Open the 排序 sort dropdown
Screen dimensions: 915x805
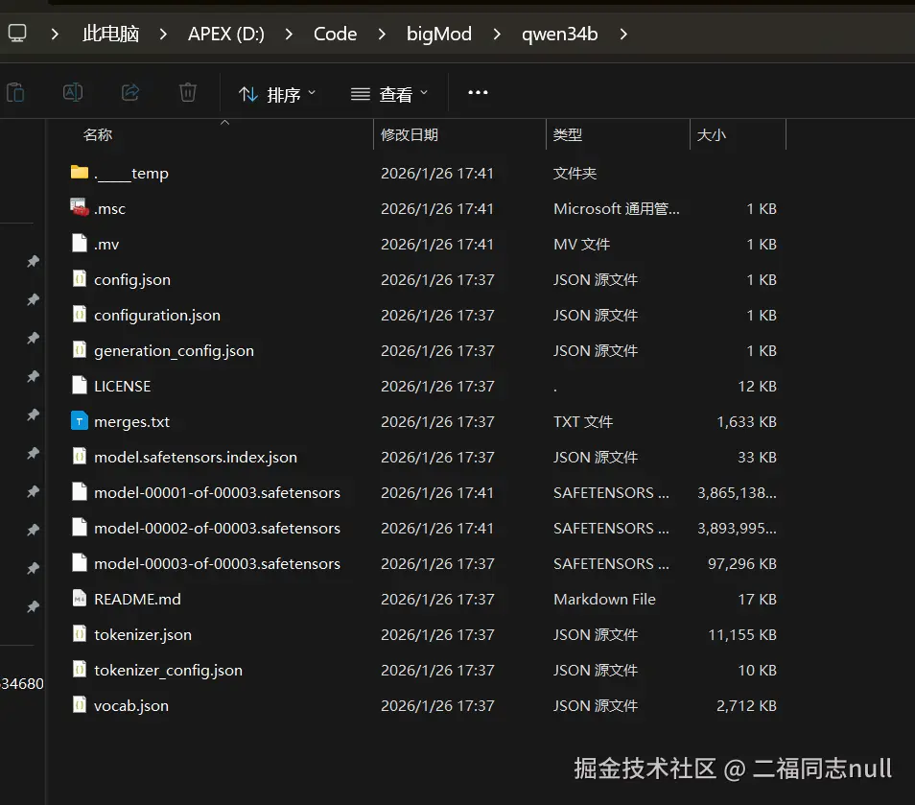click(277, 94)
